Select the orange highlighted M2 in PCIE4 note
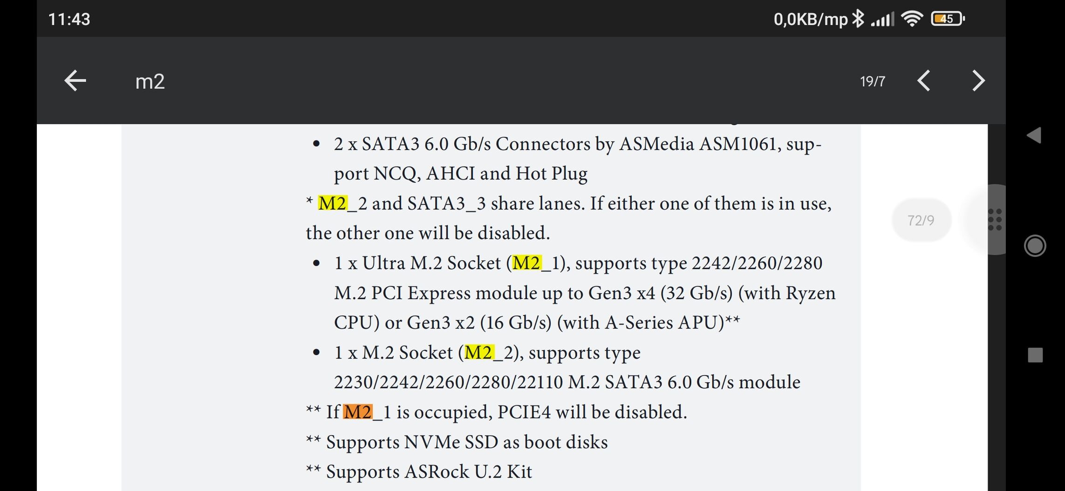 pos(358,412)
